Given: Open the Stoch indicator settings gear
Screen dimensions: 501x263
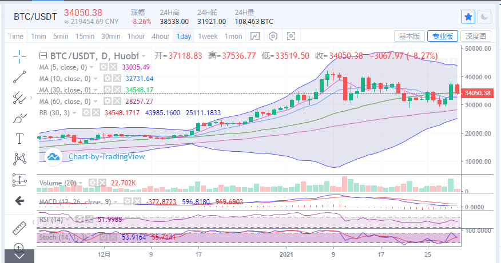Looking at the screenshot, I should (103, 237).
